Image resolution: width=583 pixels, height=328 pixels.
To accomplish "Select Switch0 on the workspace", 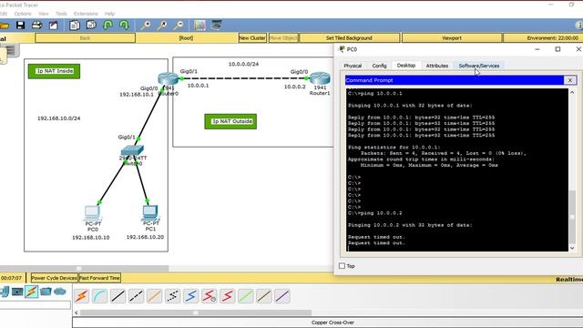I will (132, 150).
